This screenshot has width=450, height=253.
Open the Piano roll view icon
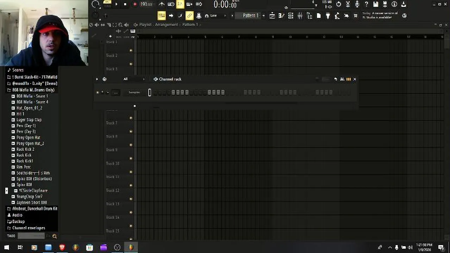(x=281, y=15)
